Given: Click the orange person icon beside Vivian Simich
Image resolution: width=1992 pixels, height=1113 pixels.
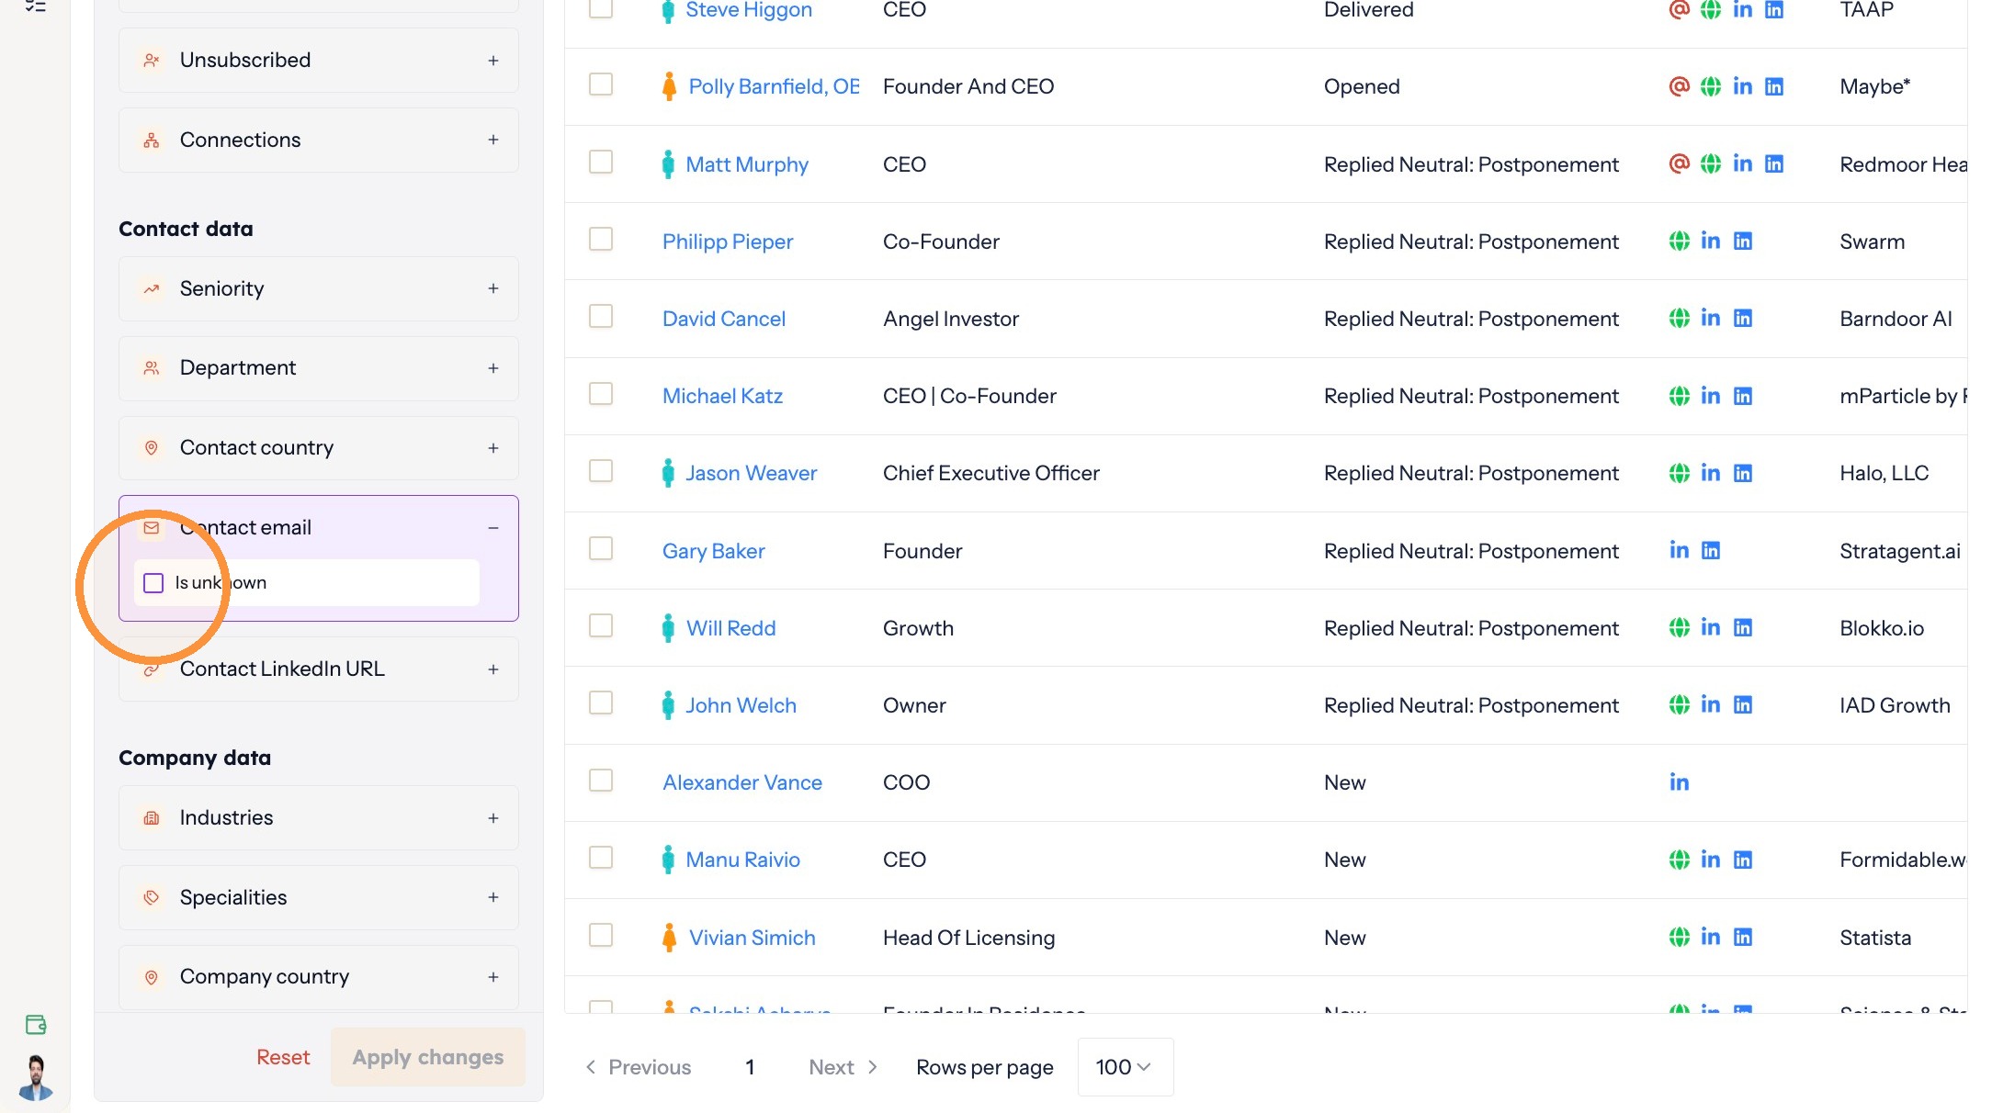Looking at the screenshot, I should (669, 937).
